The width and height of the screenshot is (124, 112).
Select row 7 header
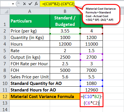[5, 64]
